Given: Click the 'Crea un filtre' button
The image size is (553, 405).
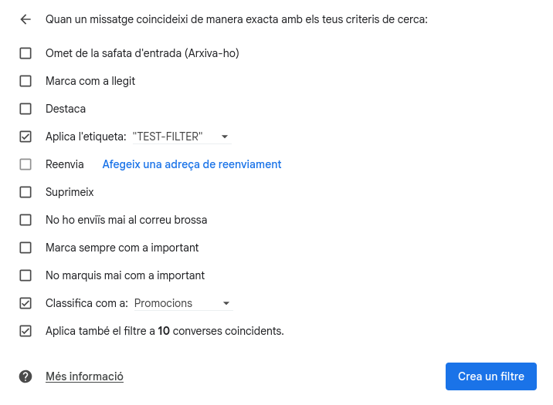Looking at the screenshot, I should 490,376.
